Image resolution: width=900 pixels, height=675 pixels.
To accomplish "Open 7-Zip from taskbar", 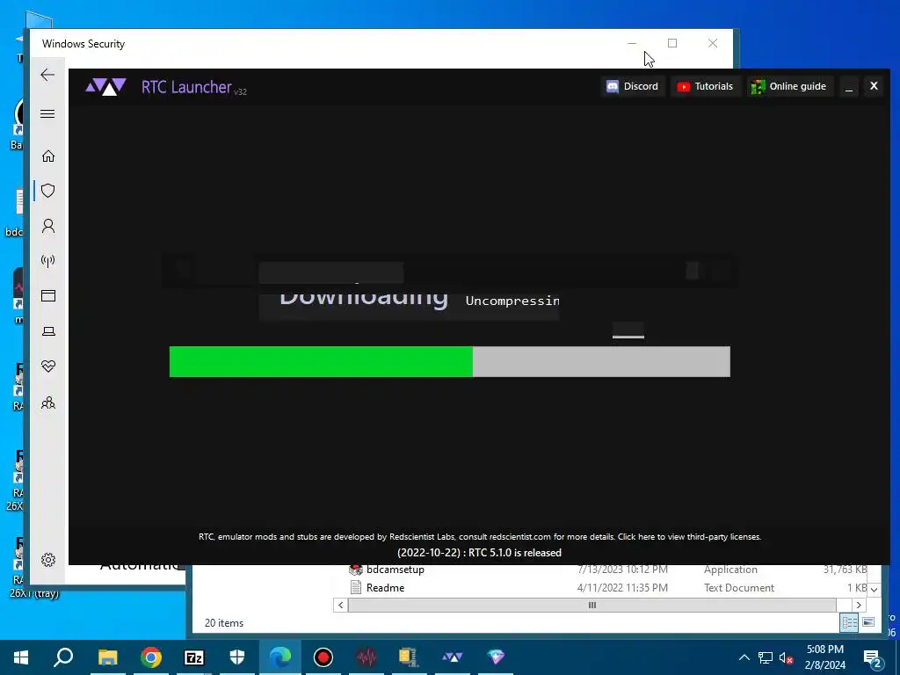I will coord(194,657).
